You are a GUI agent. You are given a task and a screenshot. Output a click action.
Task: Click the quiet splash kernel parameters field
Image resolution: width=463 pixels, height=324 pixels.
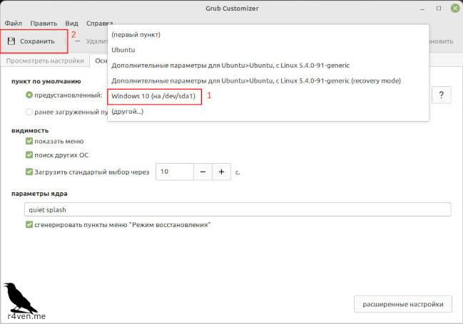(x=237, y=209)
